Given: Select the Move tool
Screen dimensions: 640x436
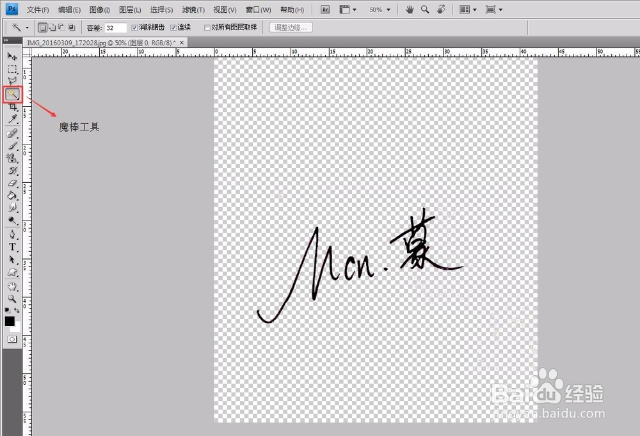Looking at the screenshot, I should pyautogui.click(x=12, y=56).
